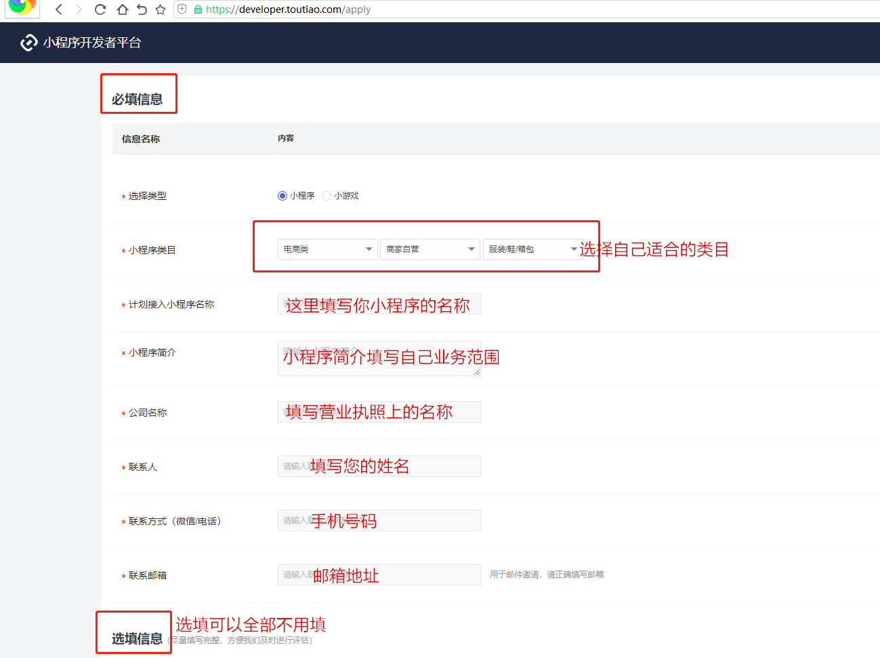Click the 联系邮箱 input field
This screenshot has height=658, width=880.
379,575
